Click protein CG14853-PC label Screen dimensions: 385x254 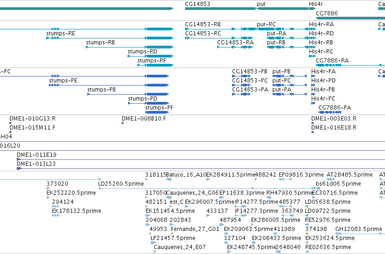[x=250, y=81]
